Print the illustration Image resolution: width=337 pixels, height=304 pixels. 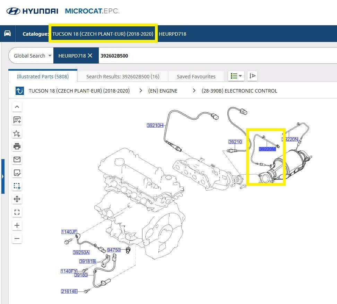[17, 146]
